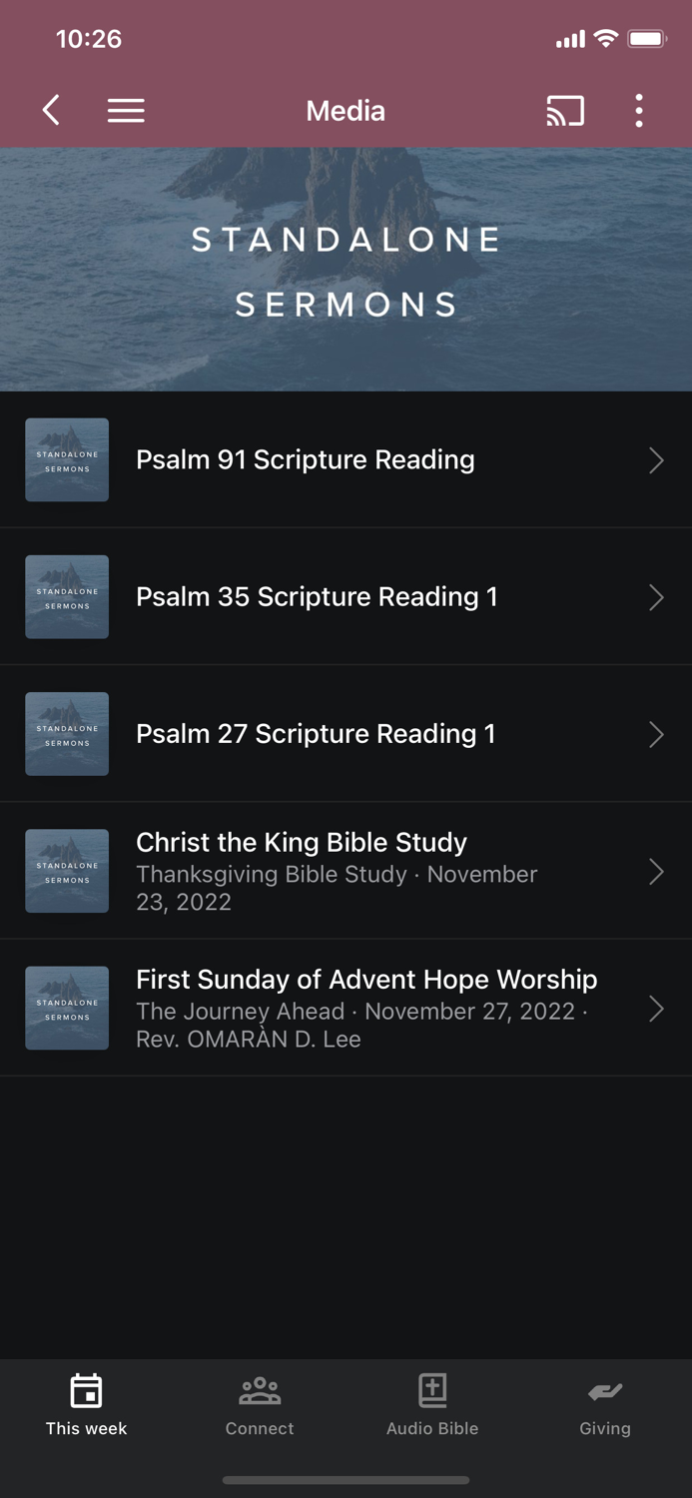Open the Audio Bible icon
This screenshot has width=692, height=1498.
(x=432, y=1388)
